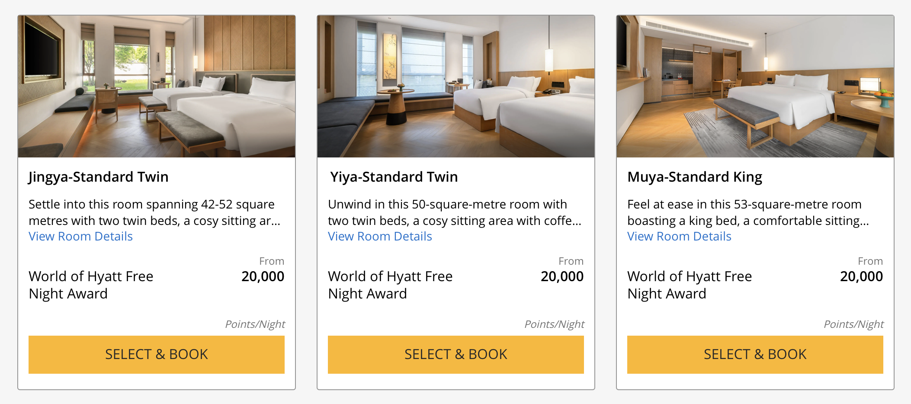Click Select & Book for Jingya-Standard Twin

pos(157,354)
